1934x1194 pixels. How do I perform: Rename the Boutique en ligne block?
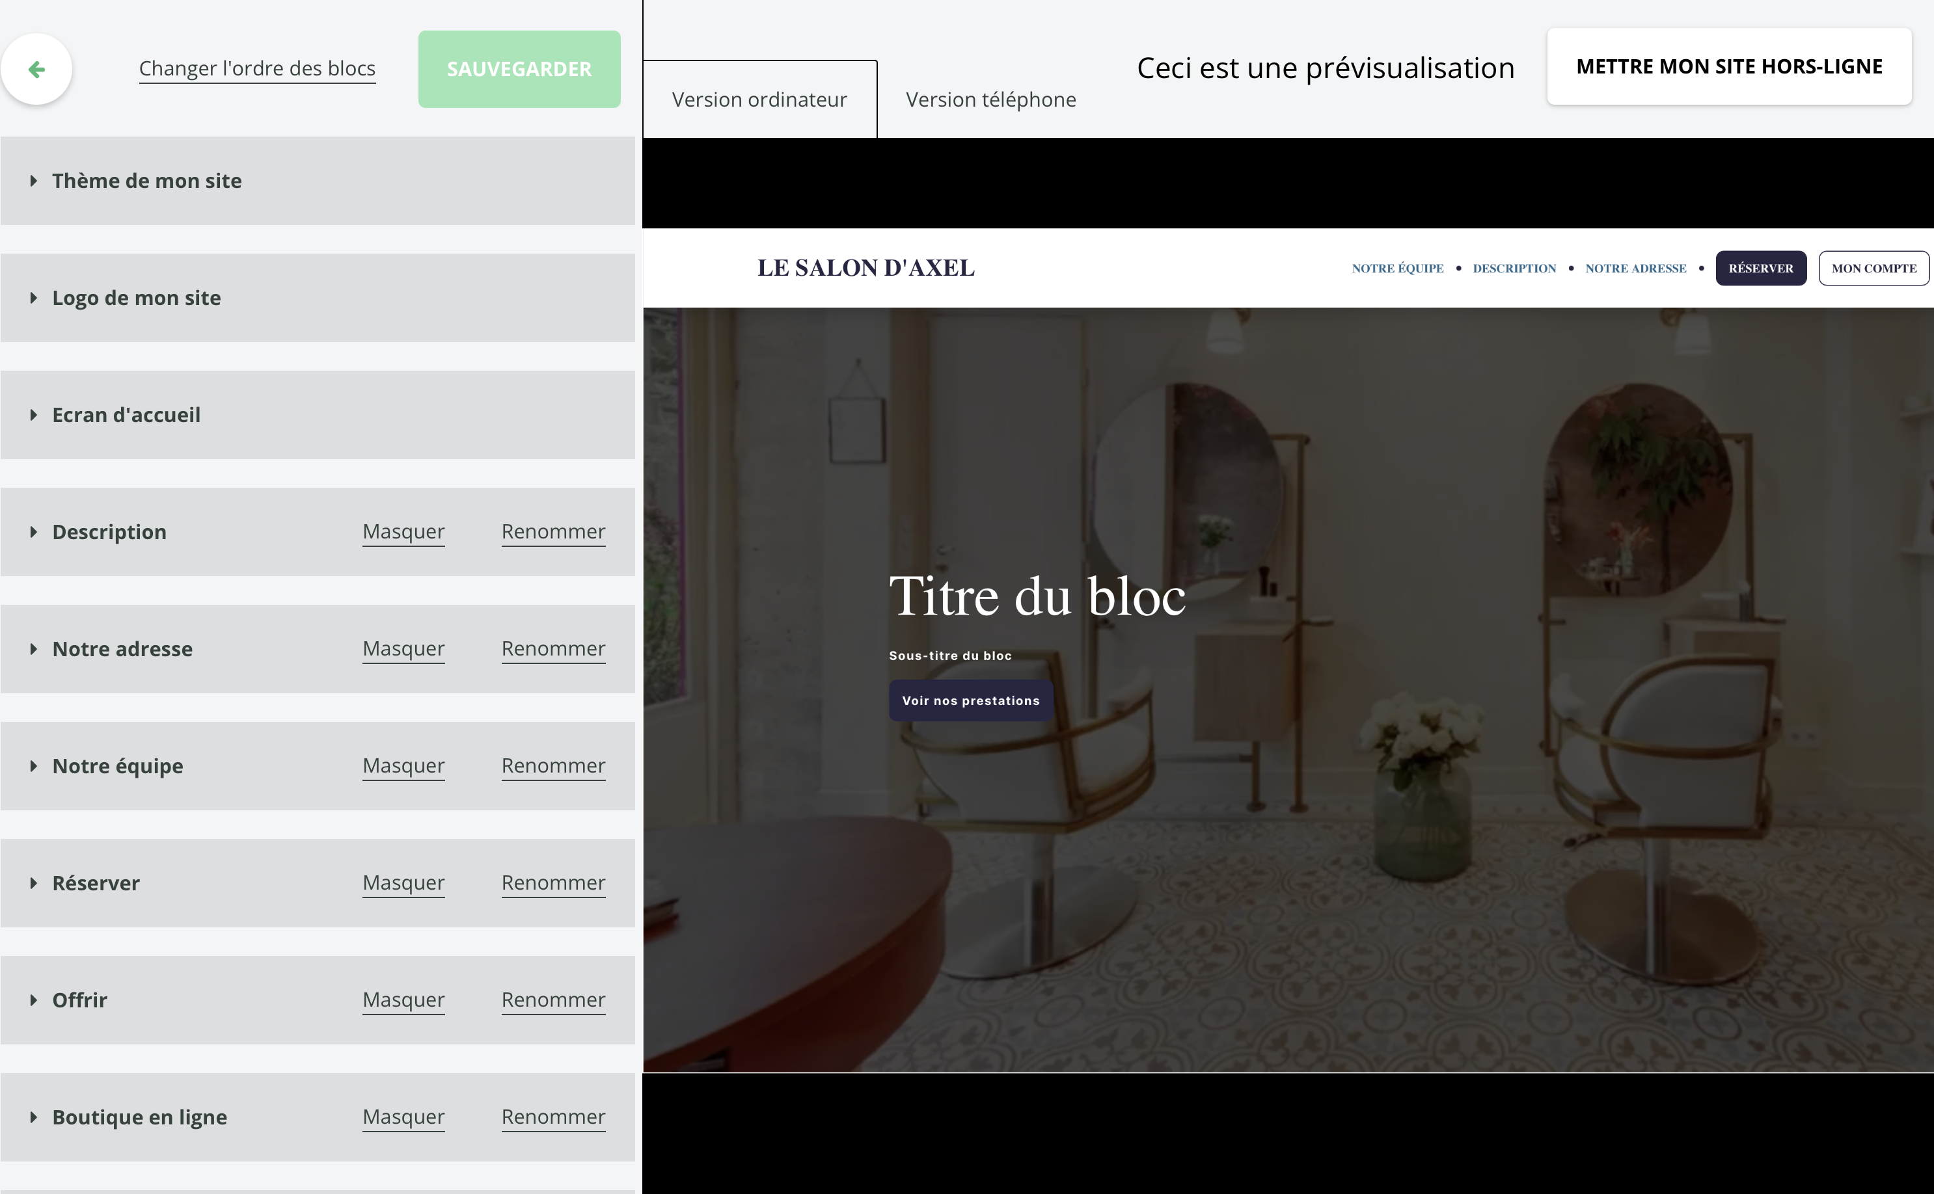coord(553,1117)
